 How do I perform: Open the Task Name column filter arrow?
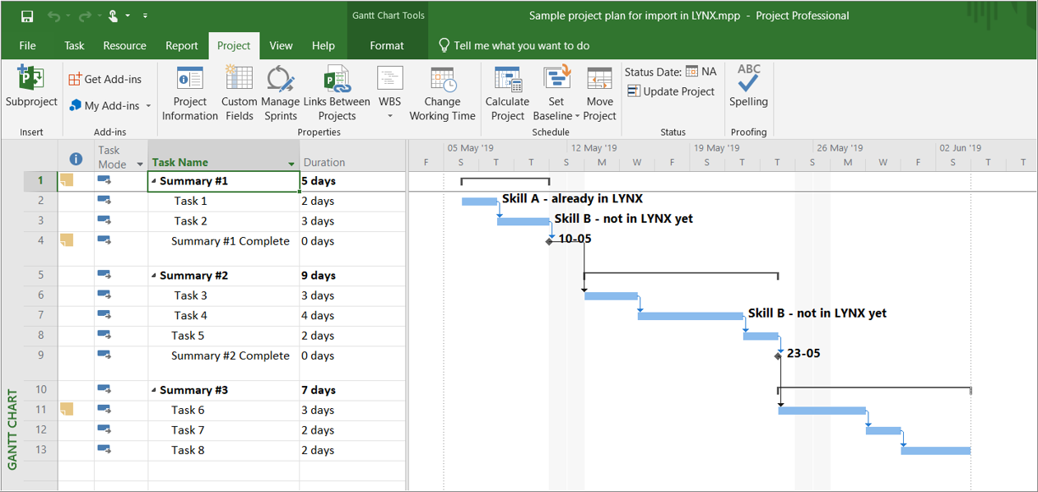click(x=291, y=164)
